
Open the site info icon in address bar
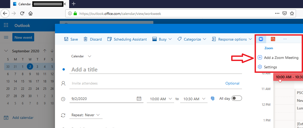(x=69, y=14)
